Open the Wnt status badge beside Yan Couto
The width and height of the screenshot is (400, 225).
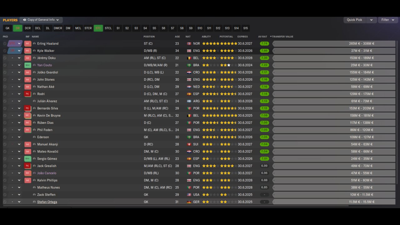[x=27, y=65]
